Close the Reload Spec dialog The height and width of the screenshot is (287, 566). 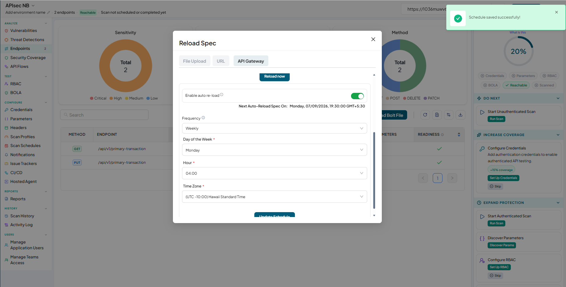373,39
